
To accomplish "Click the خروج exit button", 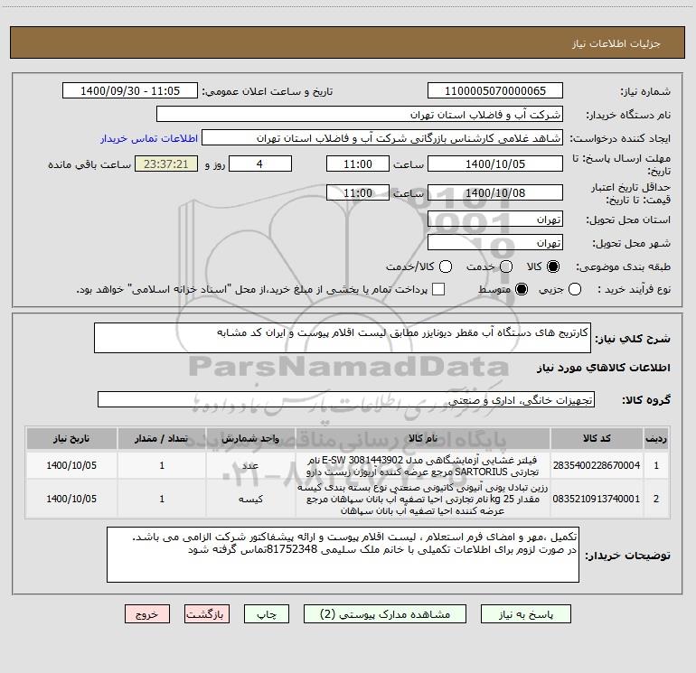I will coord(147,614).
